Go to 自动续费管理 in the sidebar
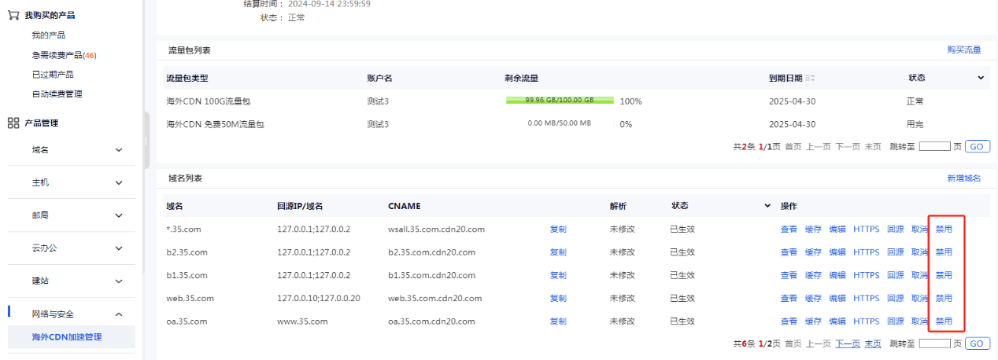Screen dimensions: 998x360 [57, 94]
